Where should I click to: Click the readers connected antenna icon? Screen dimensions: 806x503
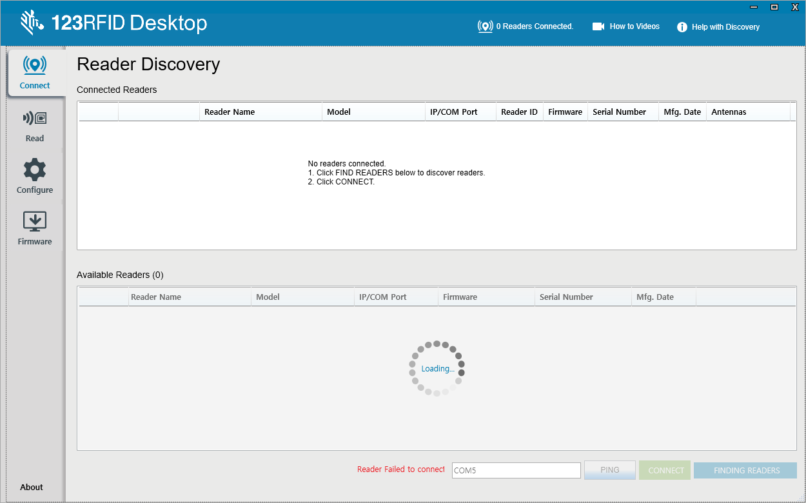click(485, 26)
